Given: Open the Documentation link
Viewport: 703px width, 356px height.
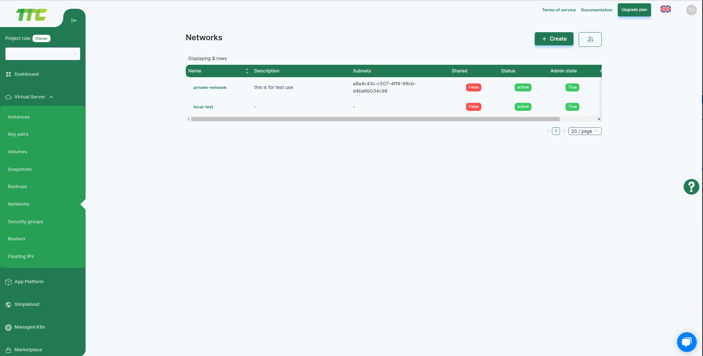Looking at the screenshot, I should coord(597,10).
